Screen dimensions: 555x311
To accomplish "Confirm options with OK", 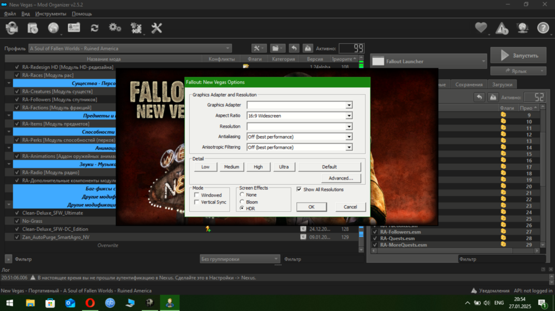I will pyautogui.click(x=311, y=207).
